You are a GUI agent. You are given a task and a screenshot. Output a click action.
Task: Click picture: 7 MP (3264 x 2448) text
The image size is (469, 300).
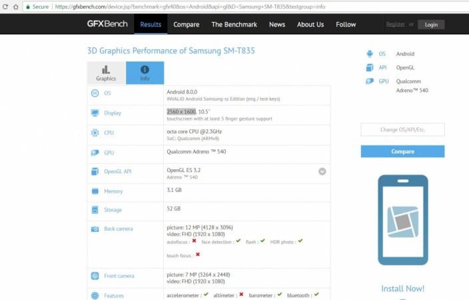click(x=199, y=275)
